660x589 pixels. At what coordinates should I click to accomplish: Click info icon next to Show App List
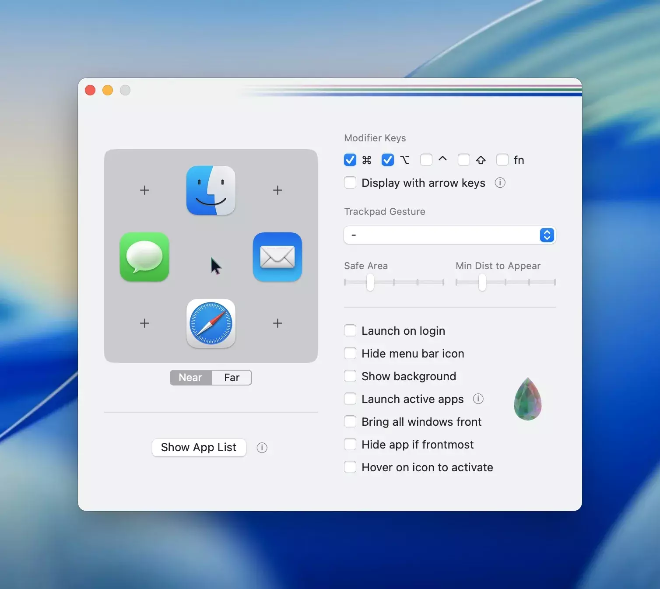262,448
